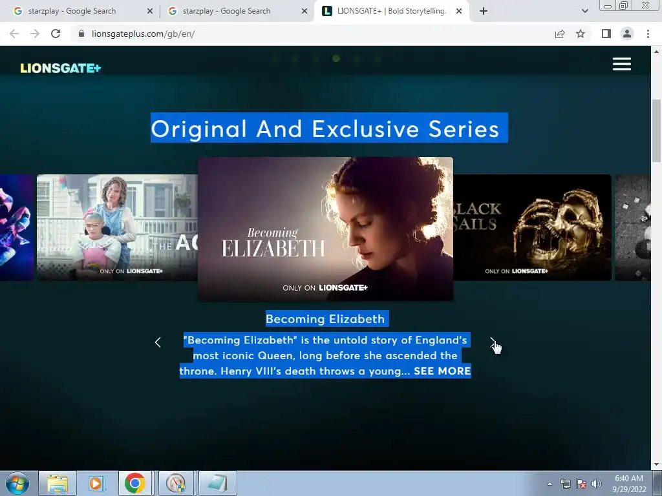Viewport: 662px width, 496px height.
Task: Navigate back in the browser
Action: (x=14, y=34)
